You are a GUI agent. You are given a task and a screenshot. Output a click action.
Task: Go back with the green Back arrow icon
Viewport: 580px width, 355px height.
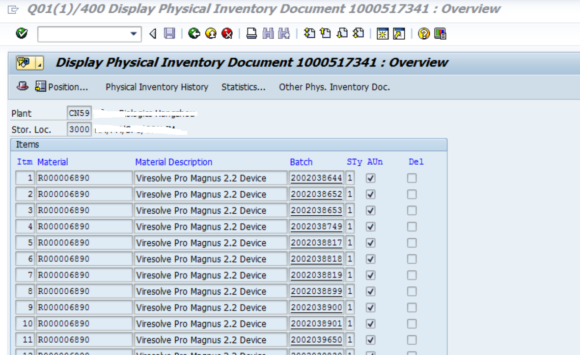click(x=194, y=34)
